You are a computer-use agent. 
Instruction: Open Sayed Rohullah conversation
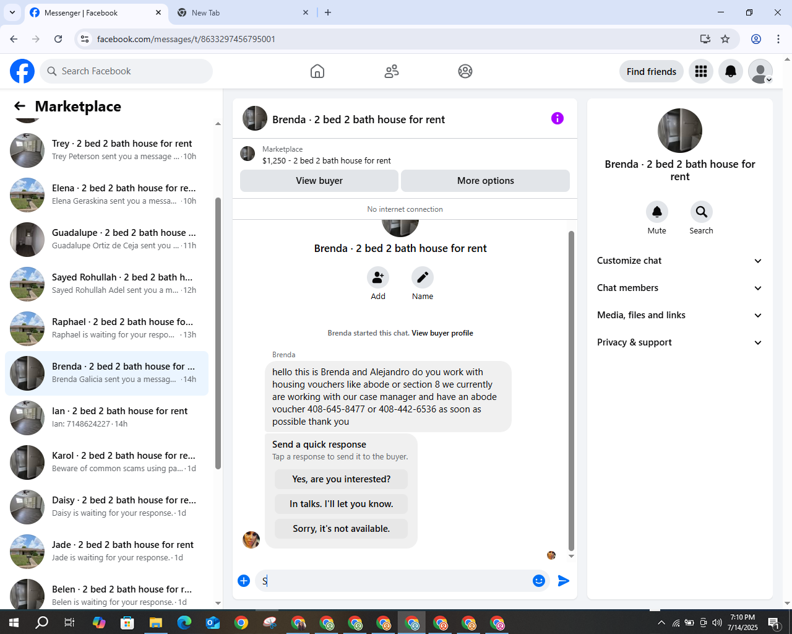tap(106, 284)
